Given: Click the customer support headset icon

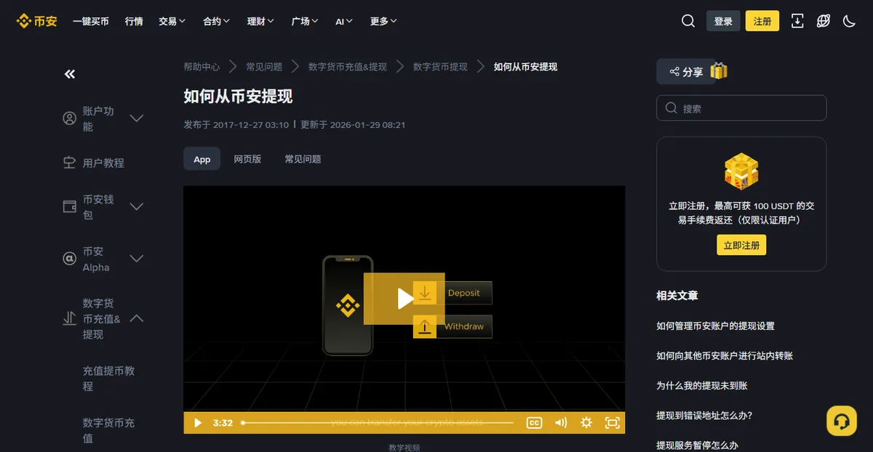Looking at the screenshot, I should pyautogui.click(x=842, y=421).
